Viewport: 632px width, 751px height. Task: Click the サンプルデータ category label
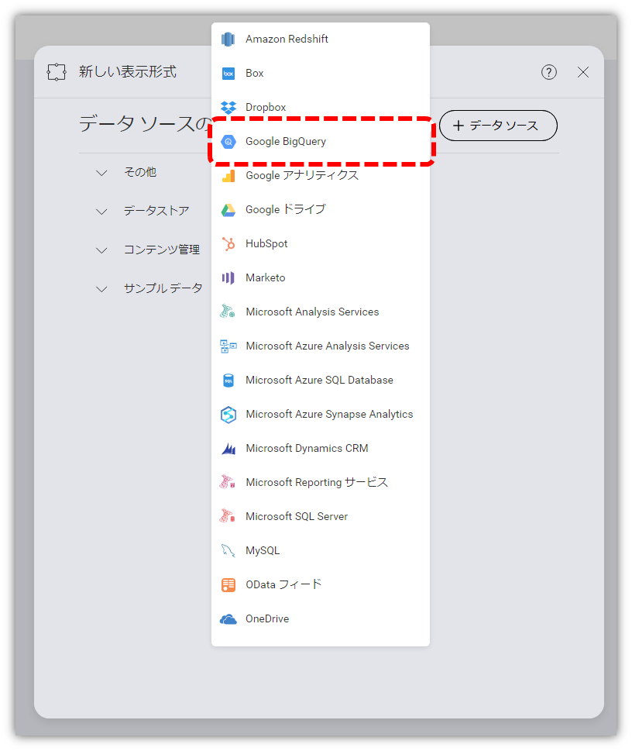[x=163, y=288]
